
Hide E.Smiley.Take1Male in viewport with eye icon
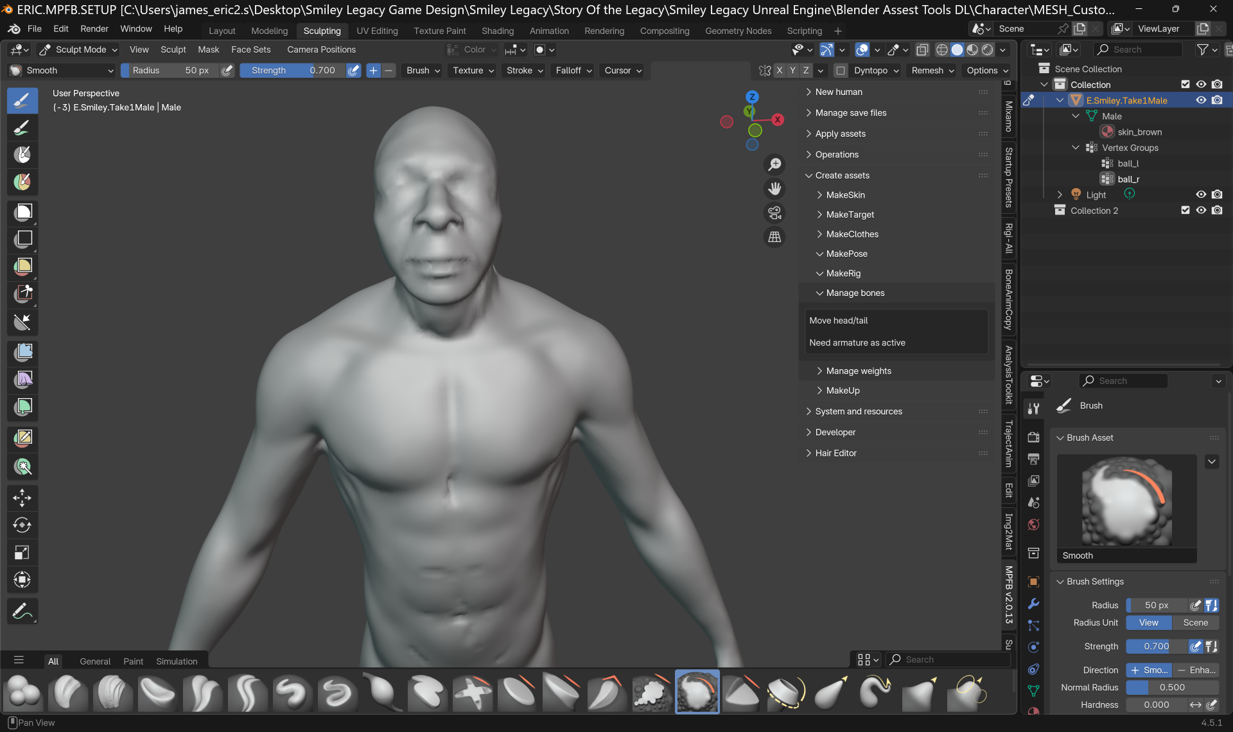(x=1201, y=100)
